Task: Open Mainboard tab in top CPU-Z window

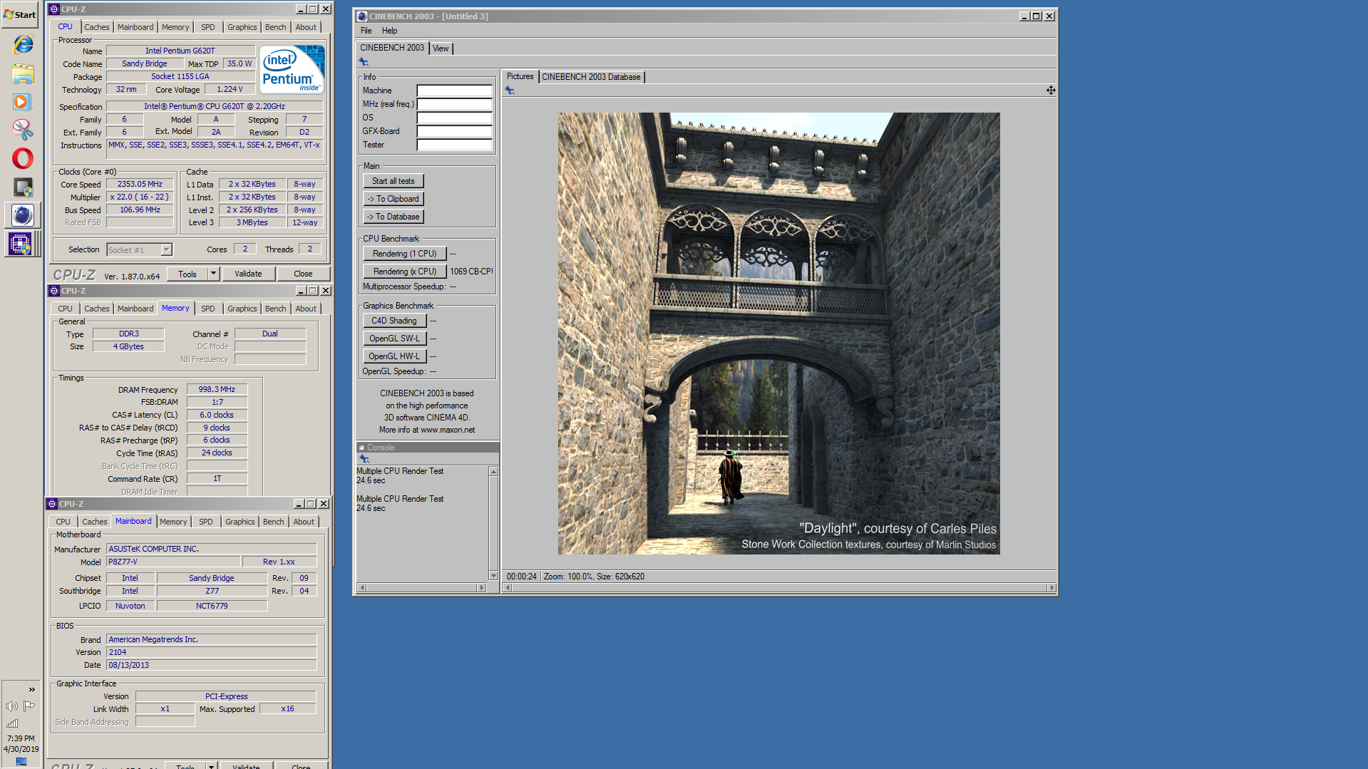Action: (135, 27)
